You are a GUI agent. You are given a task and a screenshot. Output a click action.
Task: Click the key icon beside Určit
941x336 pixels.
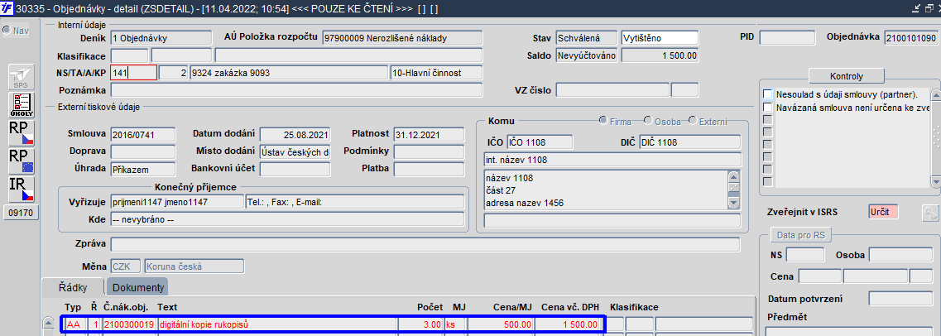(930, 212)
